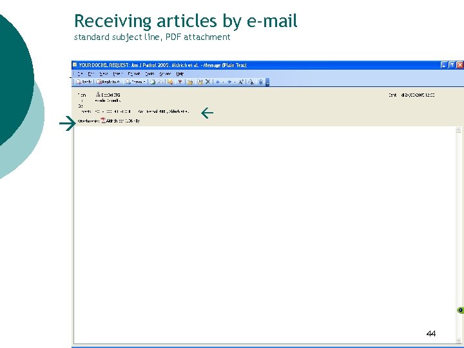Click the Reply toolbar button
The width and height of the screenshot is (464, 348).
click(x=84, y=82)
